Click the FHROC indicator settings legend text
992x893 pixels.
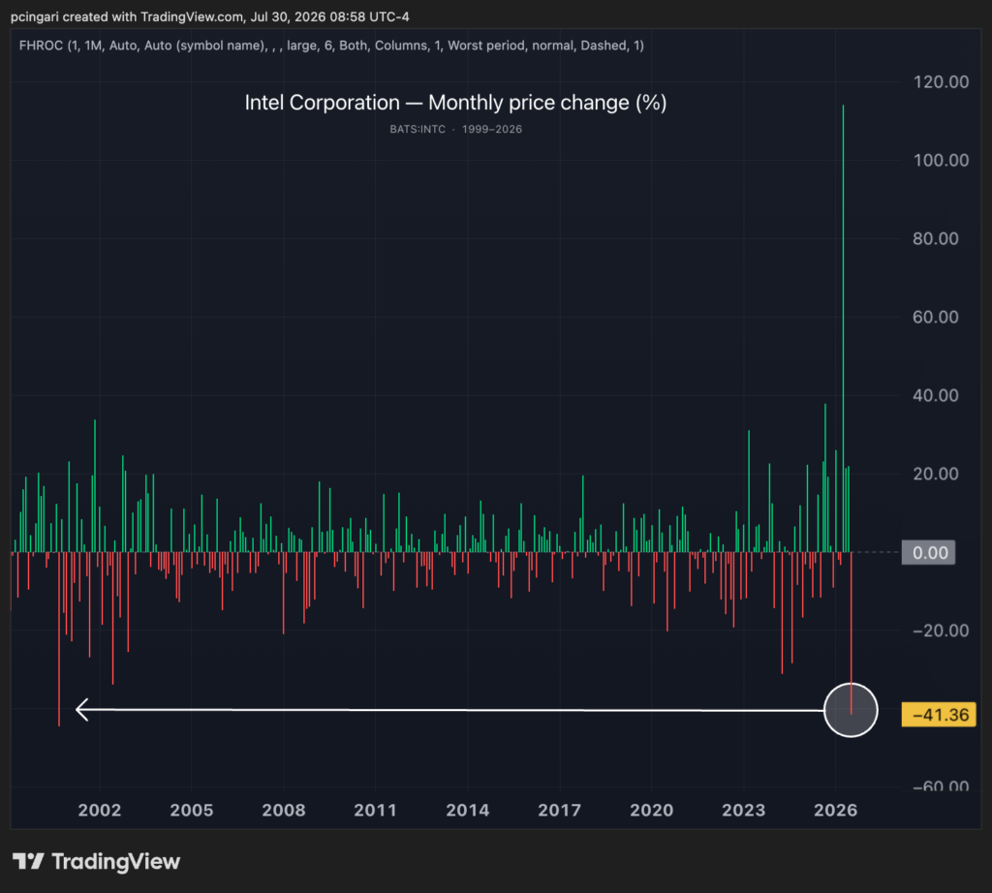tap(331, 46)
